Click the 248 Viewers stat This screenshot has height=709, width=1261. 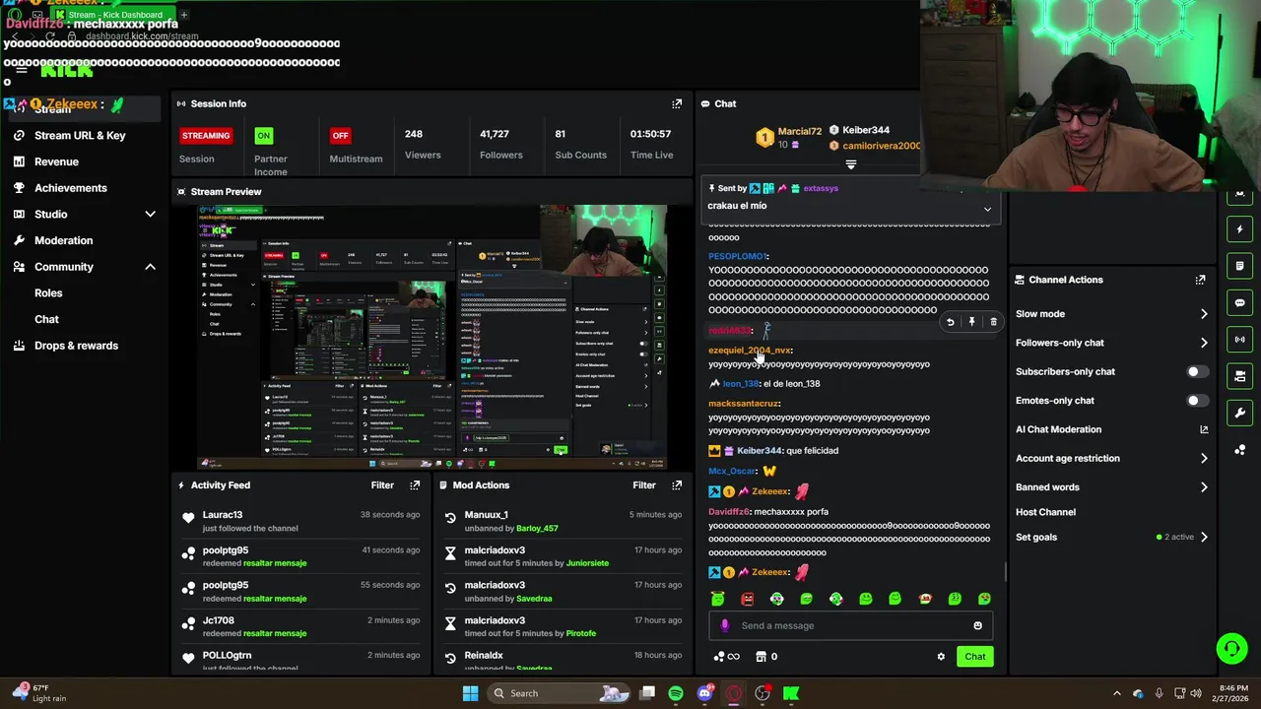(x=423, y=144)
